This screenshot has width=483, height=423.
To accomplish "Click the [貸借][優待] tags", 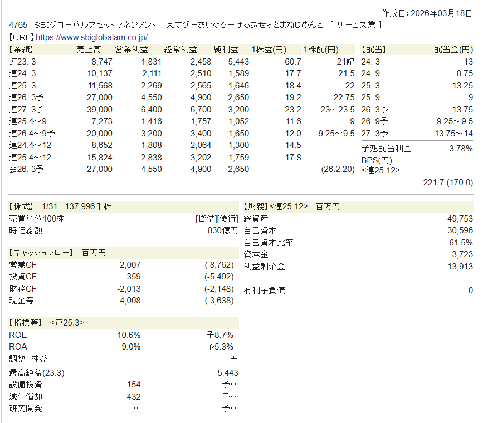I will click(x=217, y=219).
